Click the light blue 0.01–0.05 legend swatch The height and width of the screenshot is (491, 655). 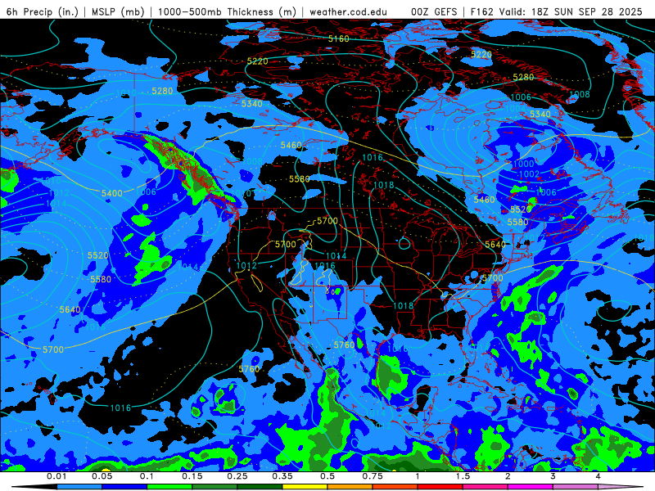point(79,487)
